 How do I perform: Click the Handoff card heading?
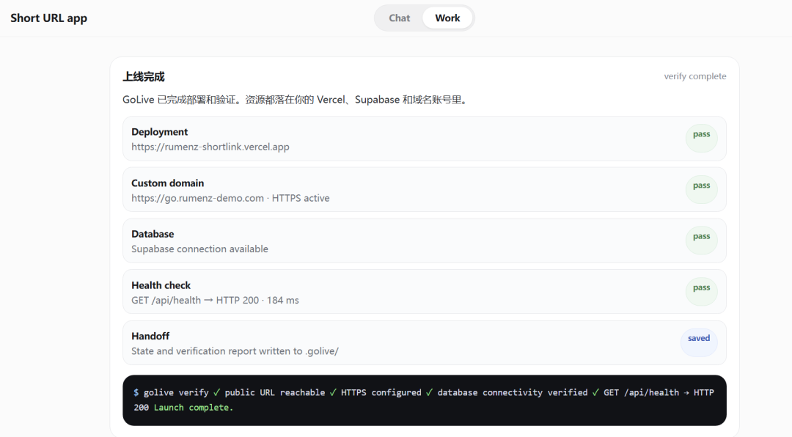(x=150, y=336)
